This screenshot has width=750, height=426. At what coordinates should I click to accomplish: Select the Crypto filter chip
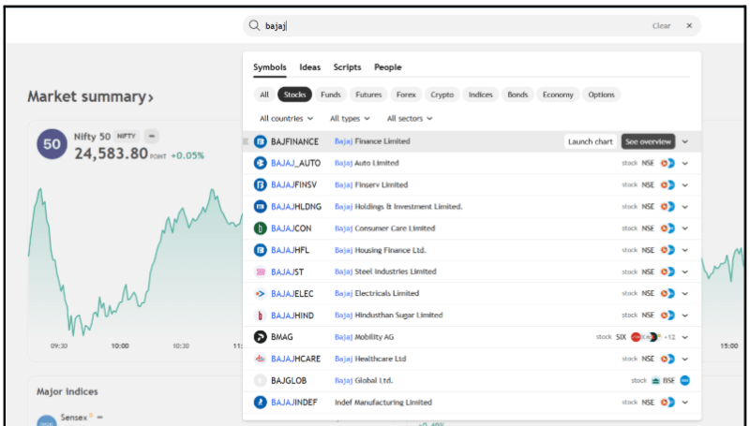[x=442, y=95]
